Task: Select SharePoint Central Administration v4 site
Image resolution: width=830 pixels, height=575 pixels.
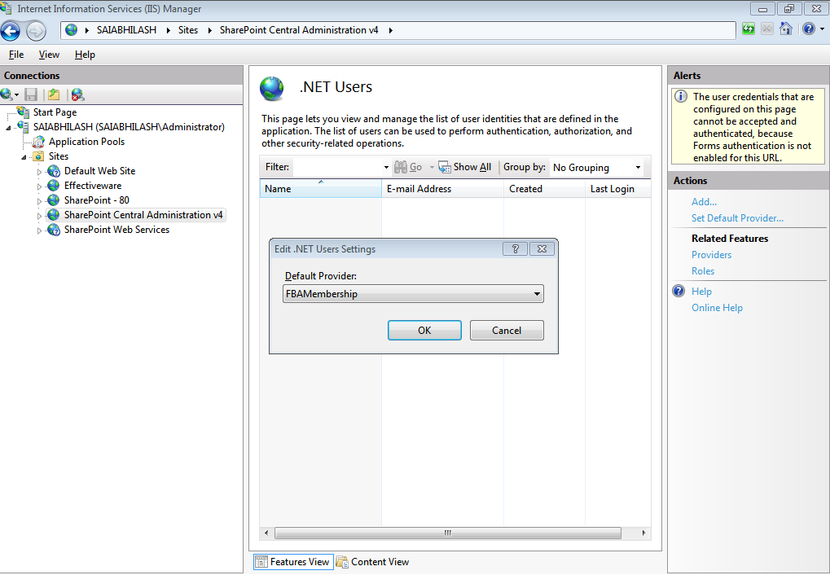Action: [x=143, y=215]
